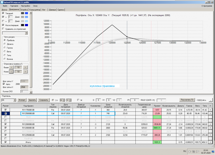Open the О программе menu item
Viewport: 215px width, 155px height.
tap(207, 6)
